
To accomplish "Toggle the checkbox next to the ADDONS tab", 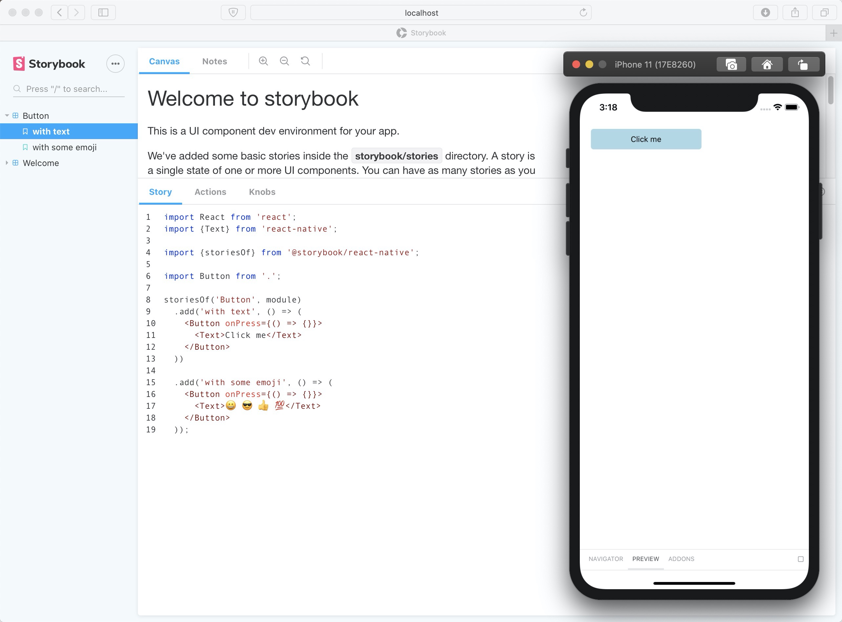I will 801,559.
